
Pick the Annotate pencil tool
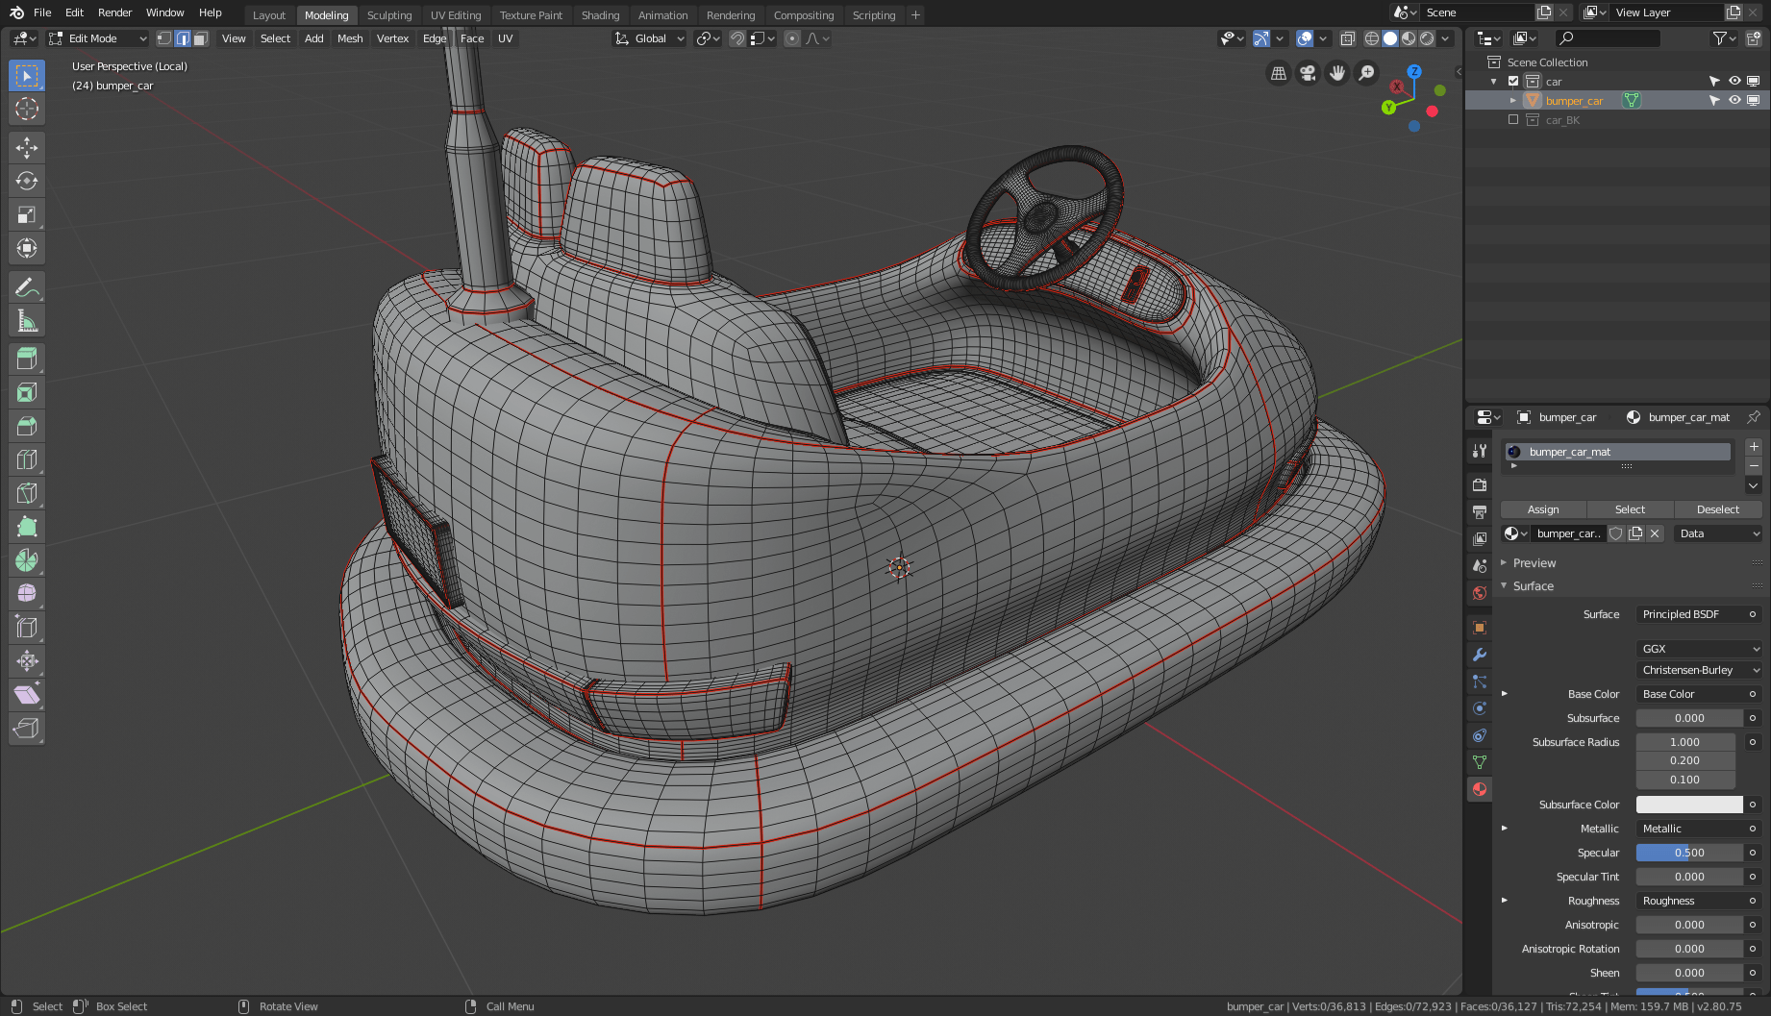pyautogui.click(x=27, y=286)
